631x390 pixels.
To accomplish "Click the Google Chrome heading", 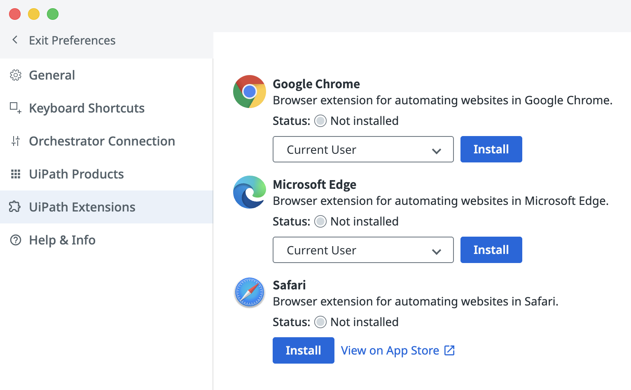I will (x=316, y=84).
